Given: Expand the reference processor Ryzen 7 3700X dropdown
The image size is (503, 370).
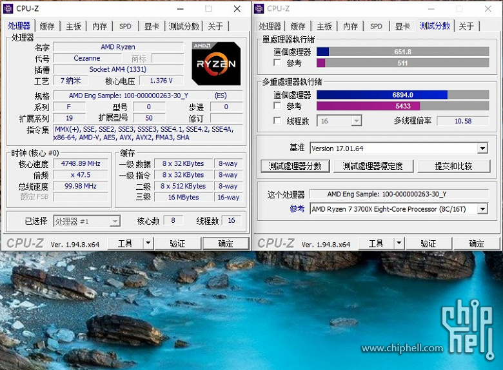Looking at the screenshot, I should click(x=482, y=209).
